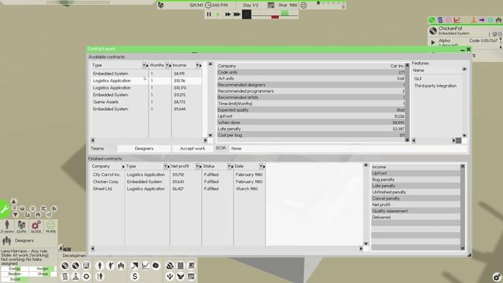Open the settings gears icon in corner
Viewport: 503px width, 283px height.
[497, 277]
